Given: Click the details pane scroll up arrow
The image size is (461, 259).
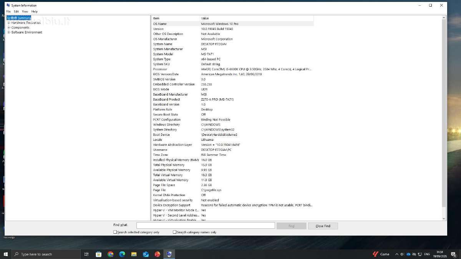Looking at the screenshot, I should point(444,18).
